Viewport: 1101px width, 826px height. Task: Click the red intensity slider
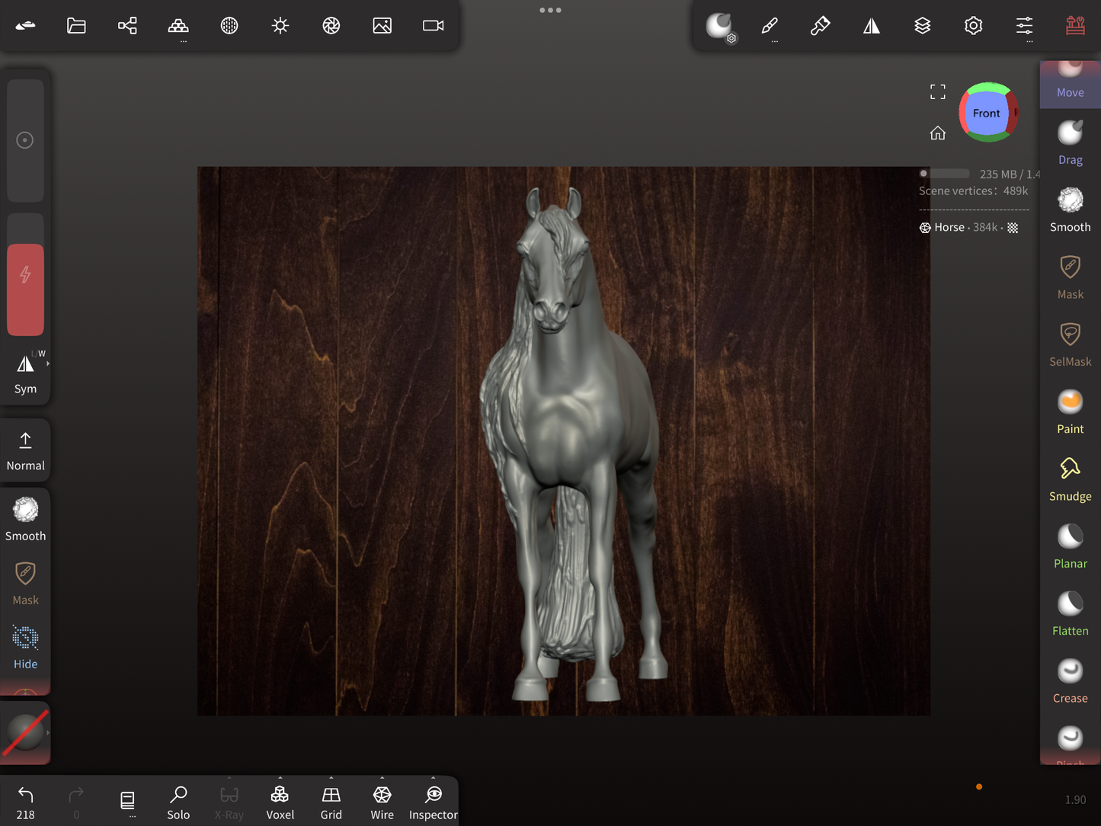click(25, 290)
